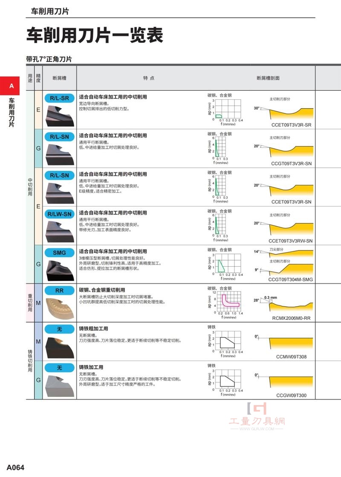This screenshot has width=341, height=477.
Task: Click the page number 'A064'
Action: (x=15, y=467)
